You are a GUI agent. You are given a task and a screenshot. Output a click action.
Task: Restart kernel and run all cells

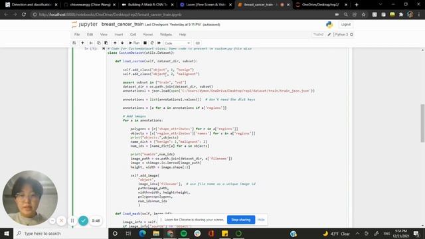(159, 42)
